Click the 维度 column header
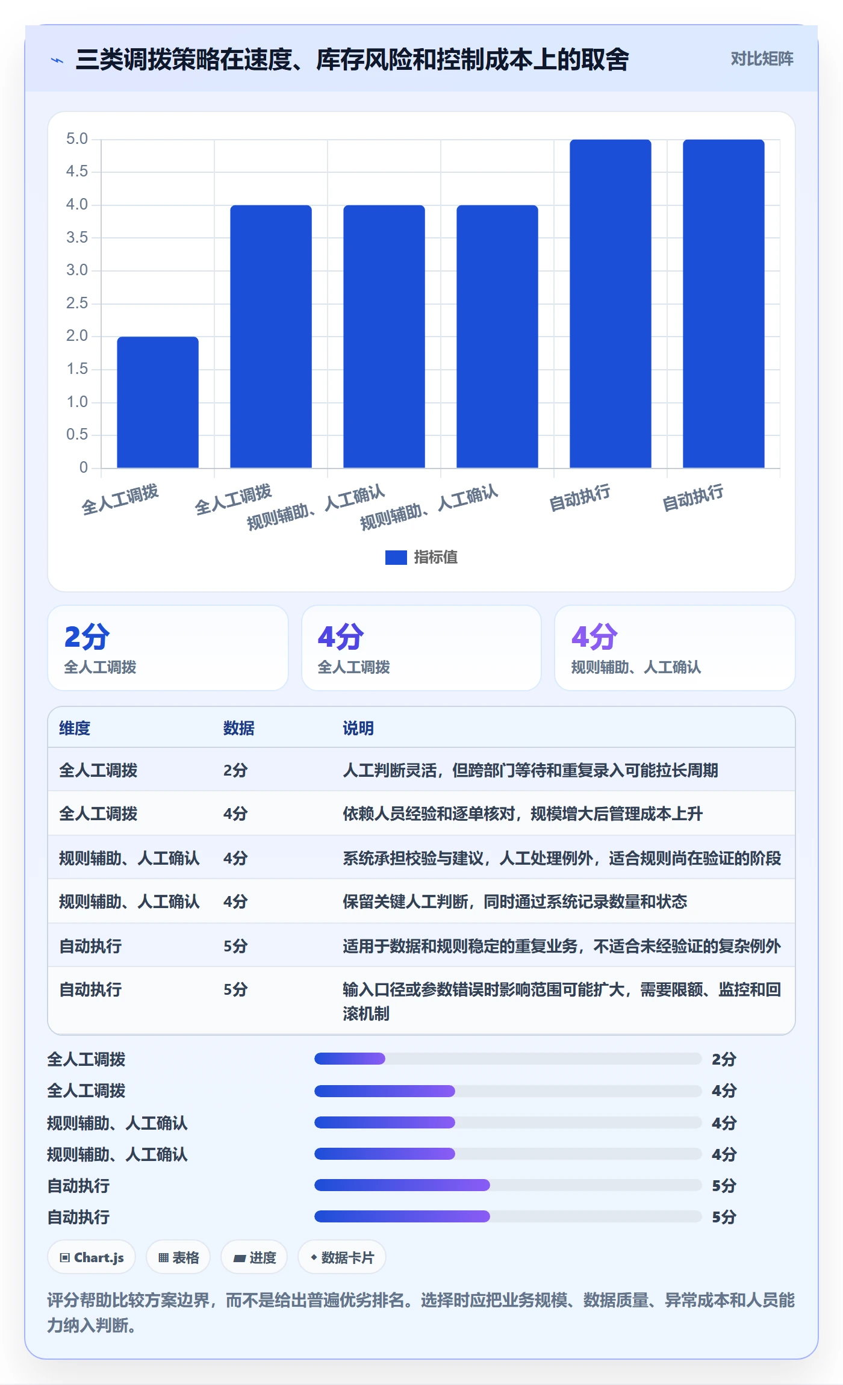 [x=75, y=729]
